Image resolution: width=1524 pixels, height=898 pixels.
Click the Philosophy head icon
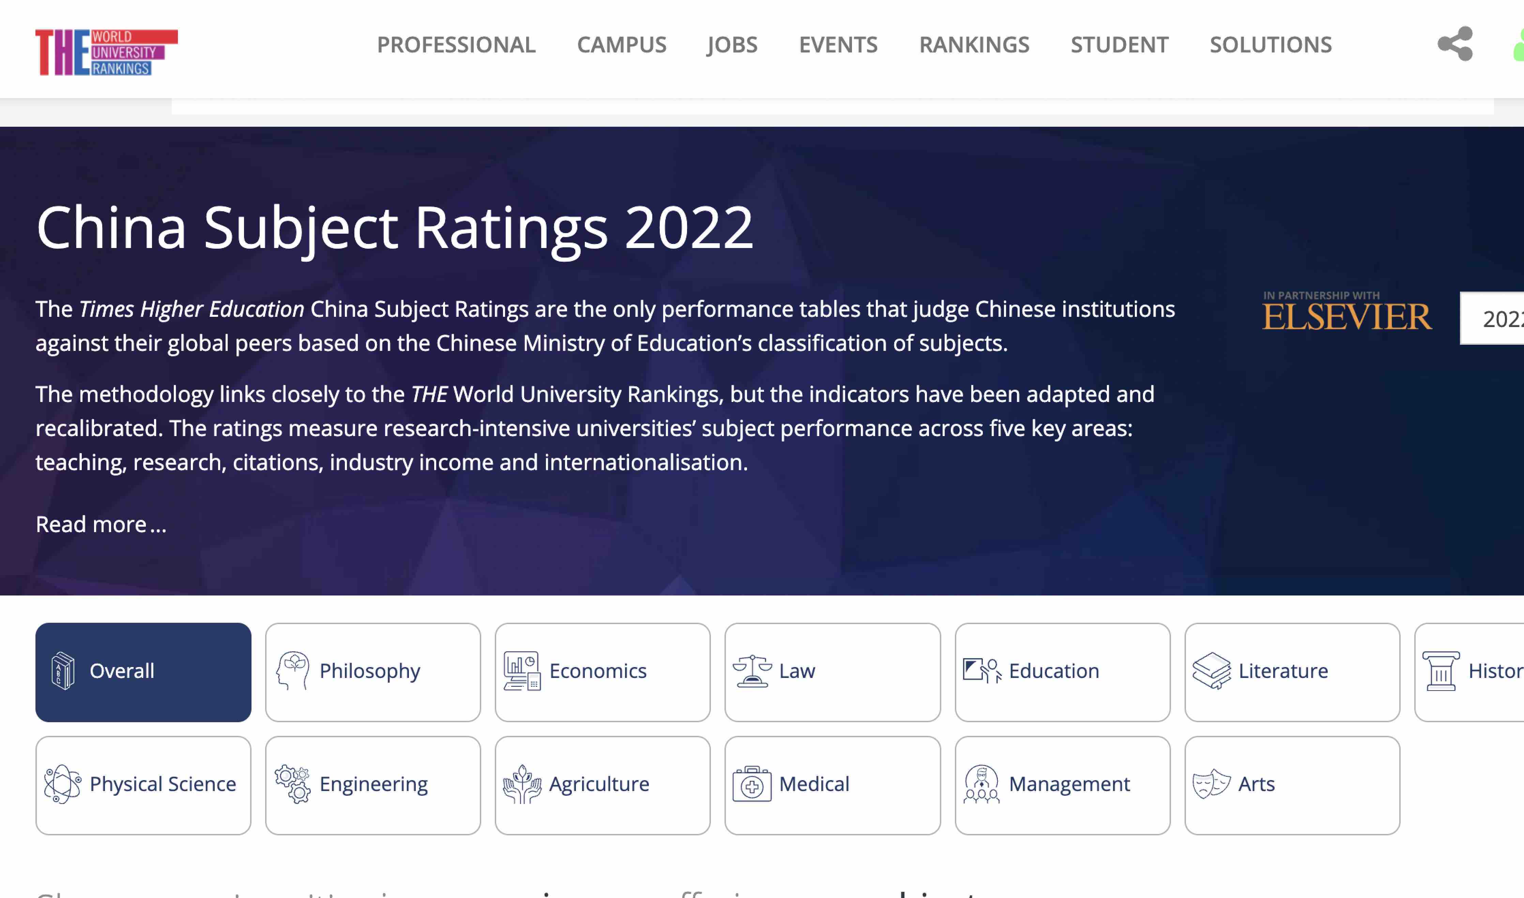(x=293, y=670)
